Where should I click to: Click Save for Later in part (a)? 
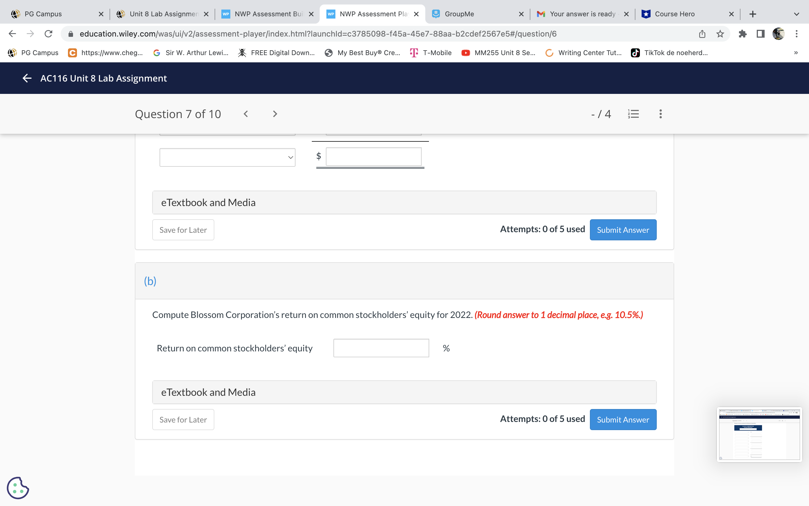tap(183, 230)
